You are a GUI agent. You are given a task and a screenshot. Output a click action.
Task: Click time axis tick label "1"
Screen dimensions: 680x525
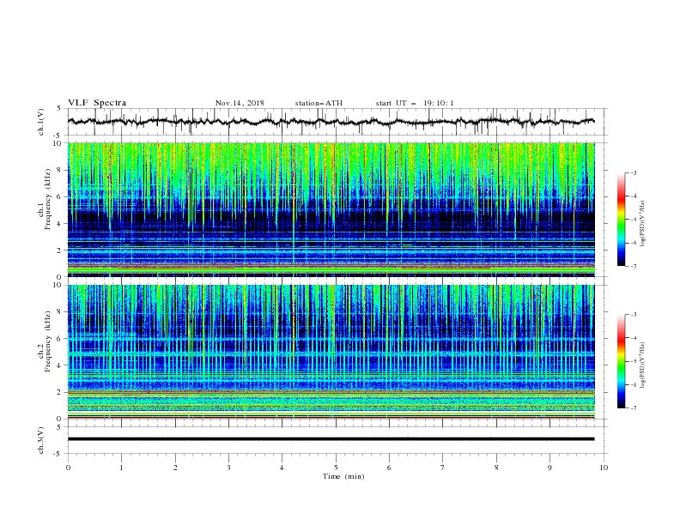pyautogui.click(x=122, y=468)
